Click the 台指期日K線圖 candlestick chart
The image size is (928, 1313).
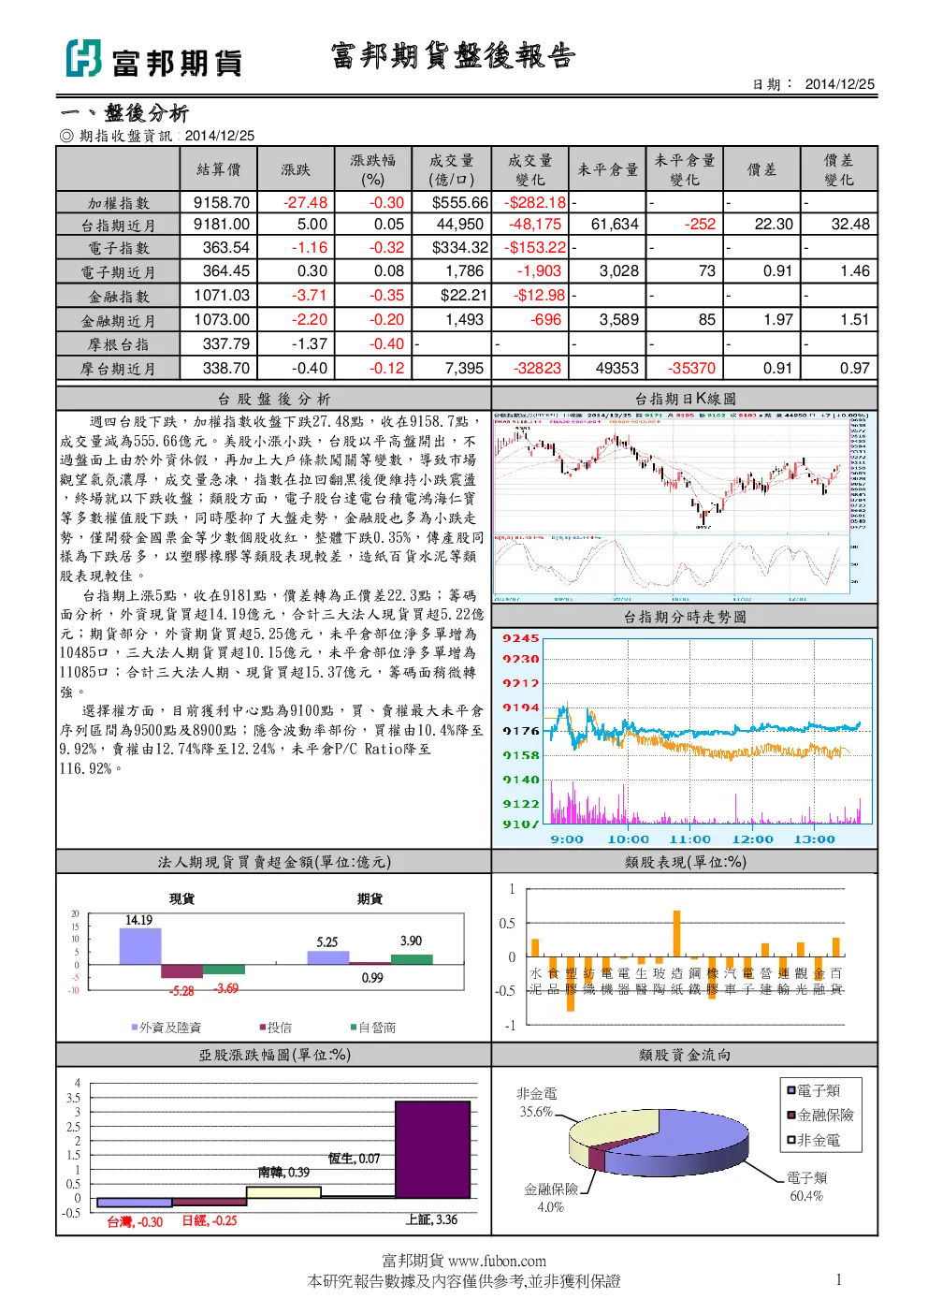pos(684,505)
